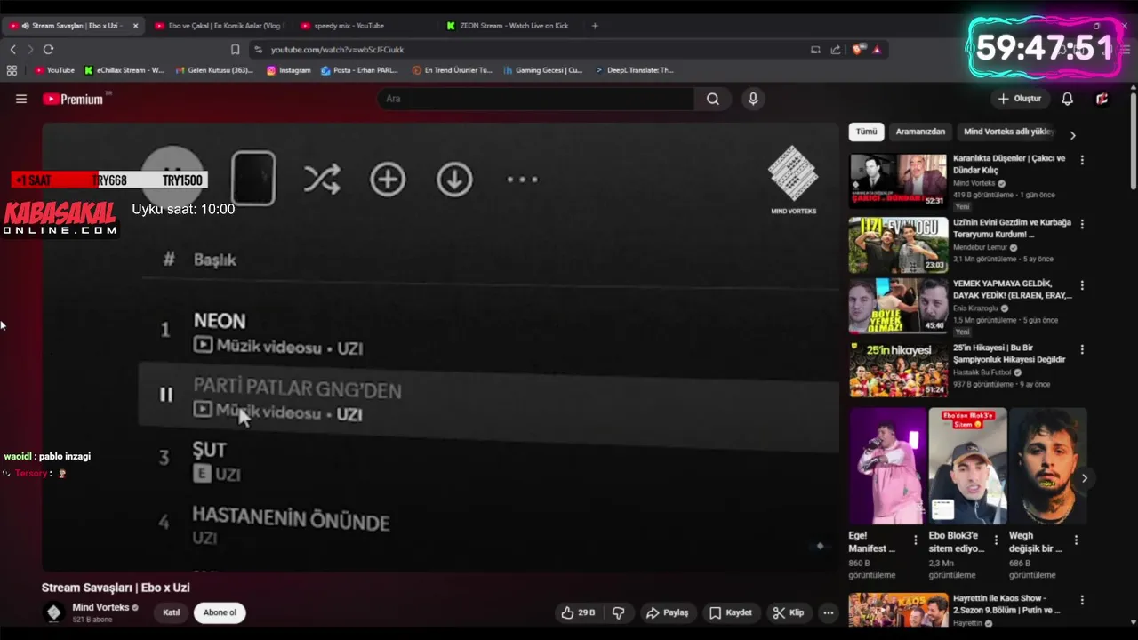Open the YouTube hamburger guide menu

point(21,99)
